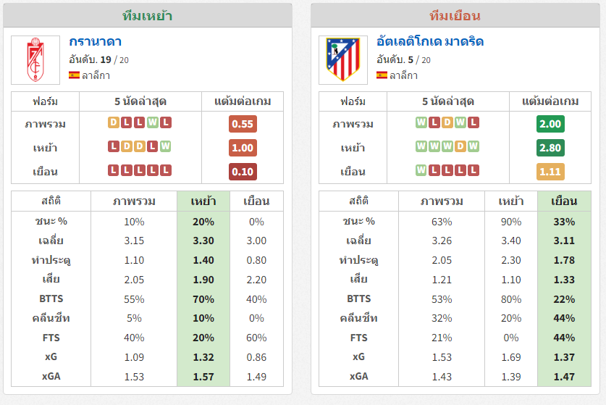Select highlighted เยือน column header in Atletico stats

[x=564, y=201]
